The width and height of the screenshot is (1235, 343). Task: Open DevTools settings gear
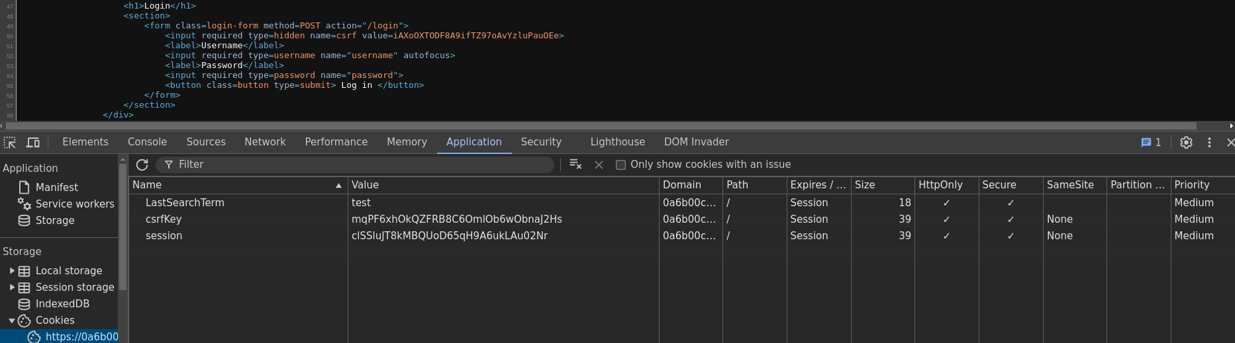[1186, 142]
